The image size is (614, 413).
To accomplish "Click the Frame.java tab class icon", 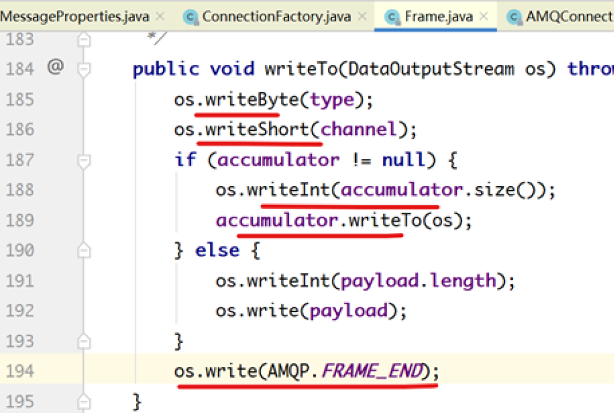I will pos(392,17).
